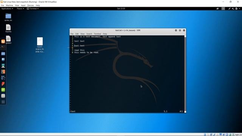Image resolution: width=242 pixels, height=136 pixels.
Task: Open the Terminal menu in VIM terminal window
Action: point(98,34)
